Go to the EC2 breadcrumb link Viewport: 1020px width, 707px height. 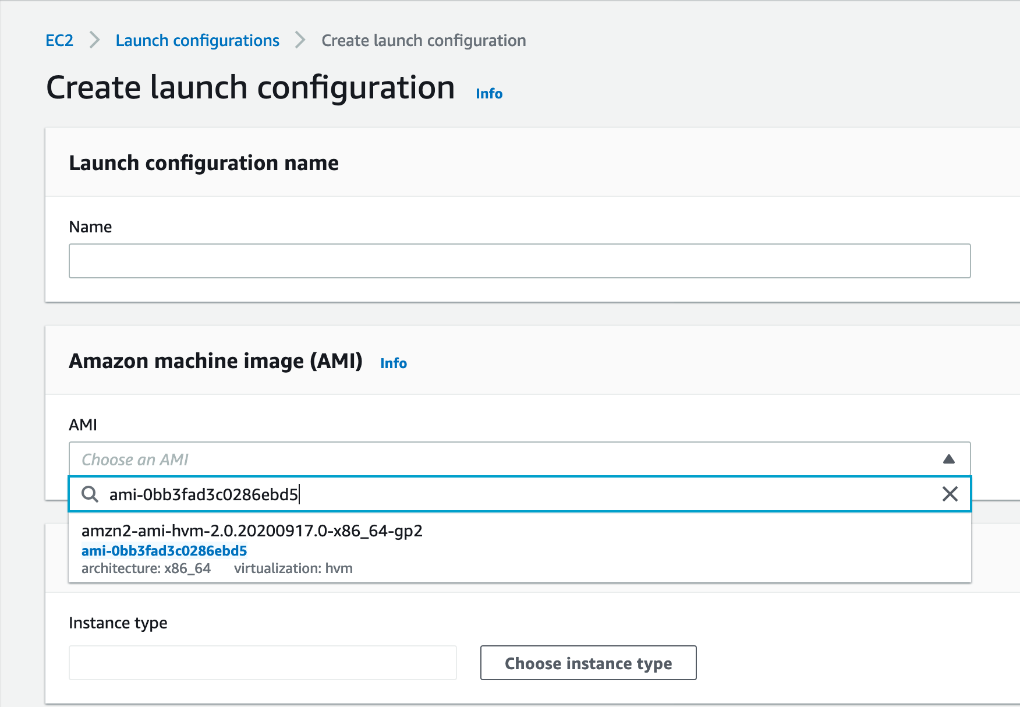point(59,40)
